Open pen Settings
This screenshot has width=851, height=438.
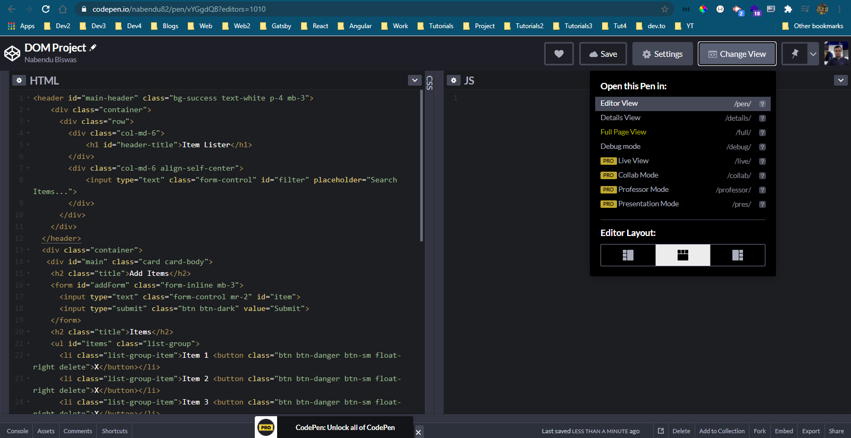tap(663, 54)
